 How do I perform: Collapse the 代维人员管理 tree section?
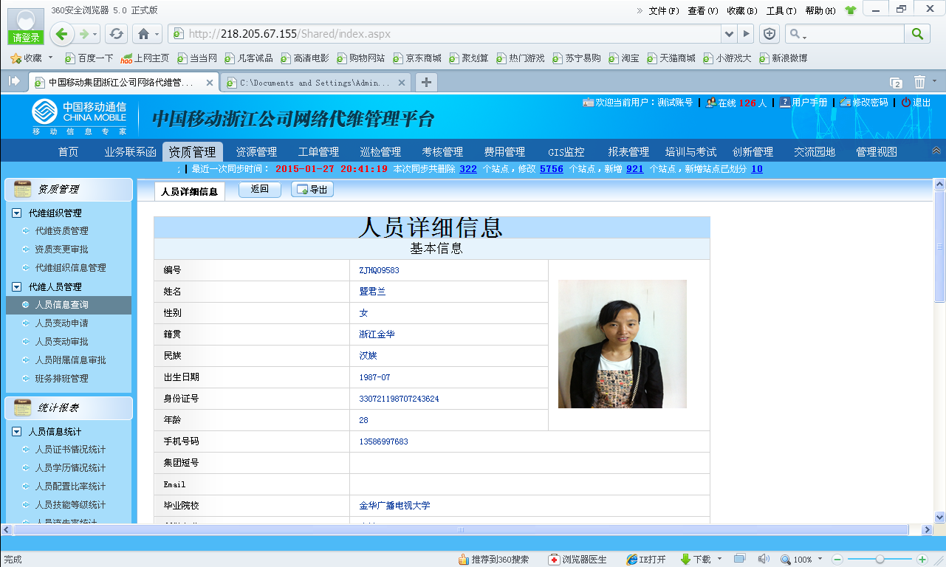click(17, 286)
